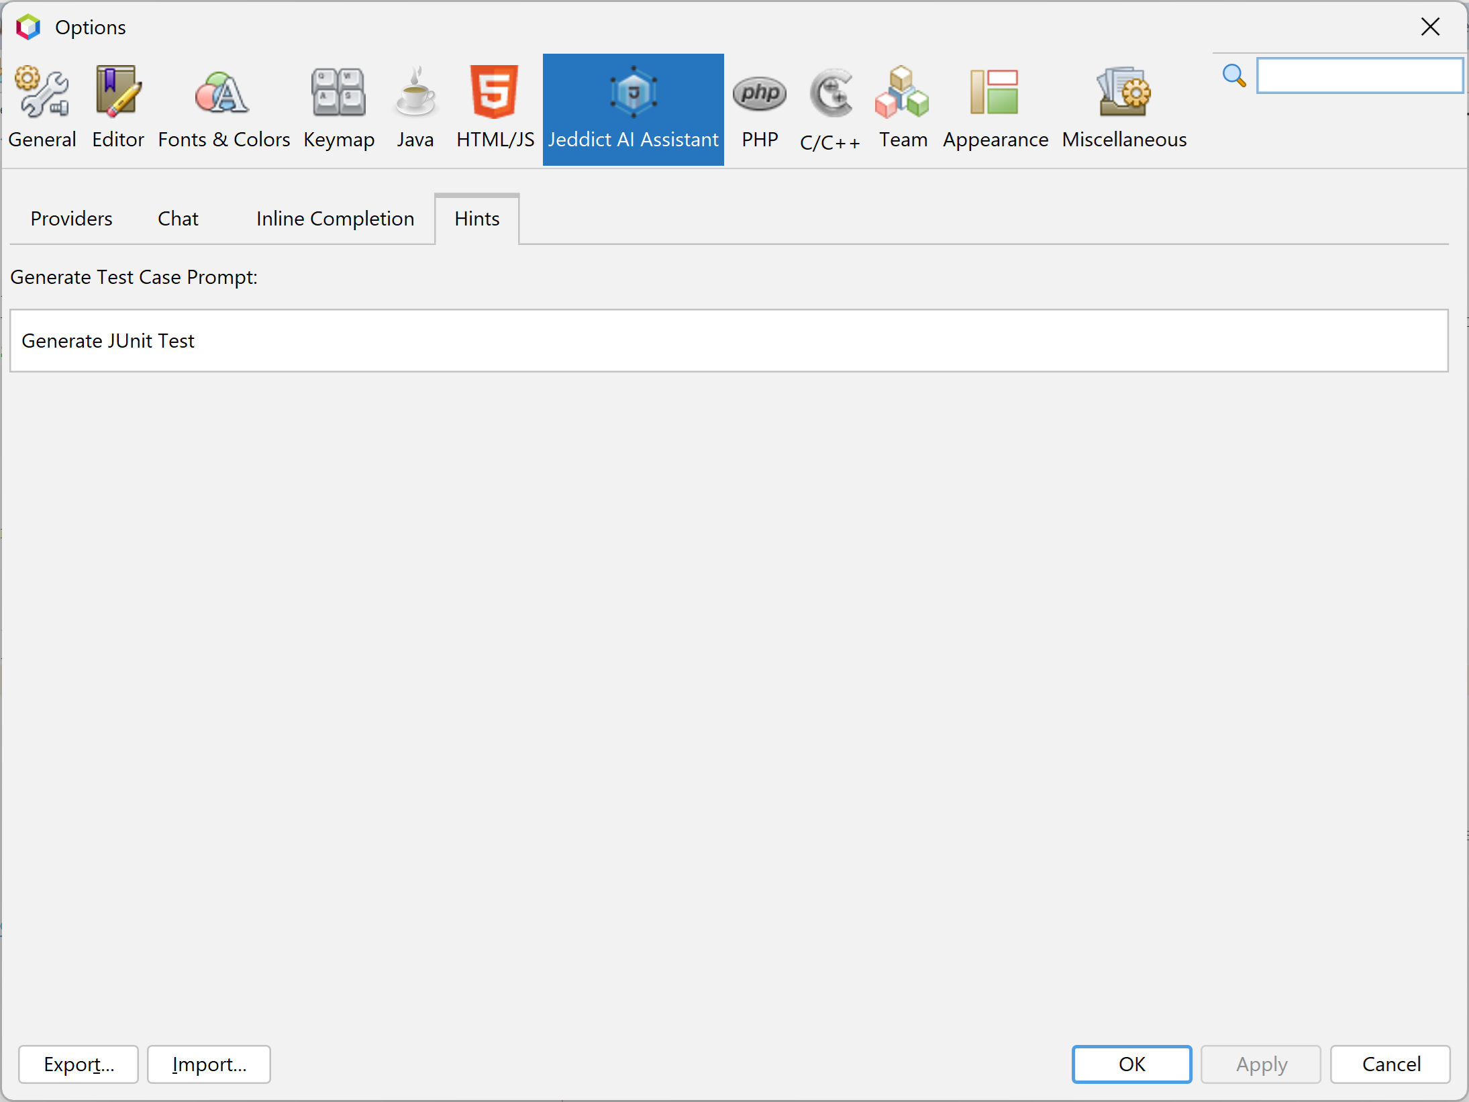Select the Hints tab
Viewport: 1469px width, 1102px height.
(x=477, y=219)
